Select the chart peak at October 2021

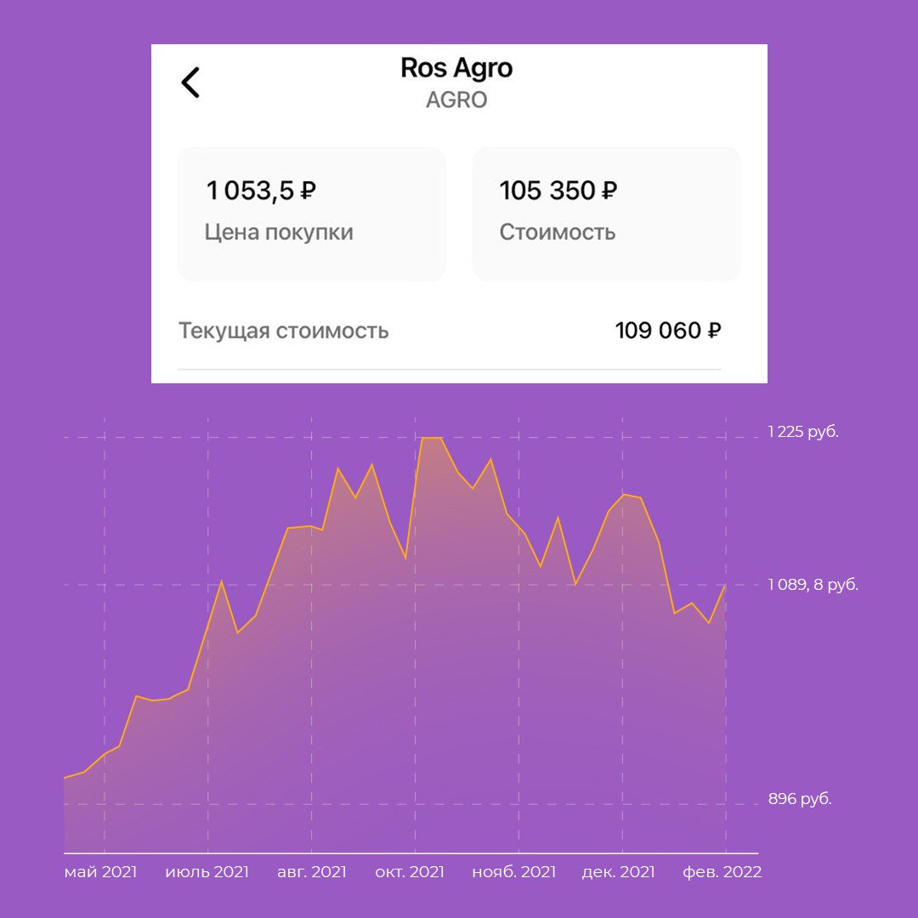tap(432, 438)
